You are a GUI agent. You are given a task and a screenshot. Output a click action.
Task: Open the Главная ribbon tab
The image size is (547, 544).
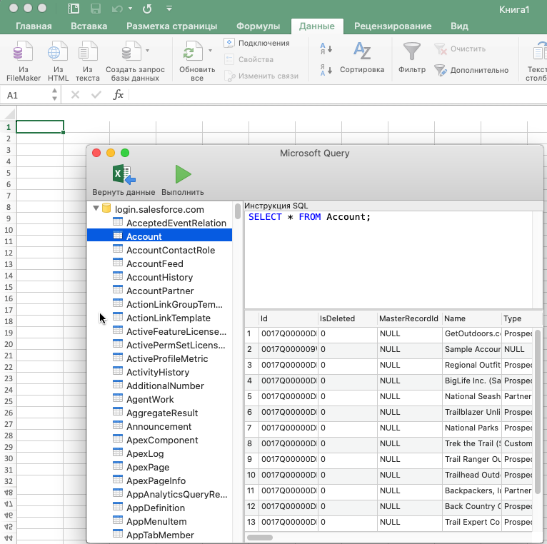click(x=34, y=26)
